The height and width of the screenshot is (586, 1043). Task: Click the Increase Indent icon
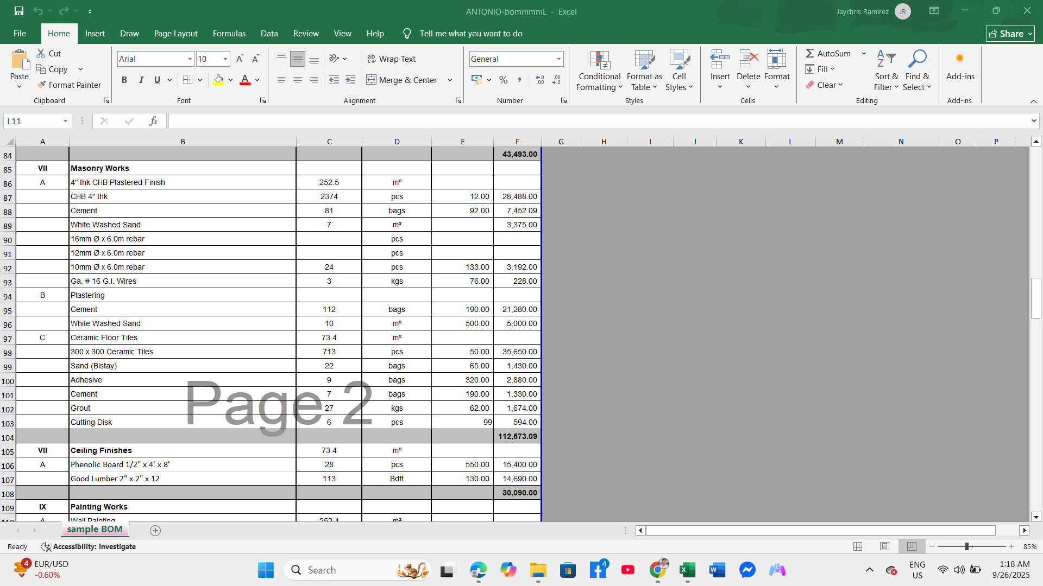(350, 80)
